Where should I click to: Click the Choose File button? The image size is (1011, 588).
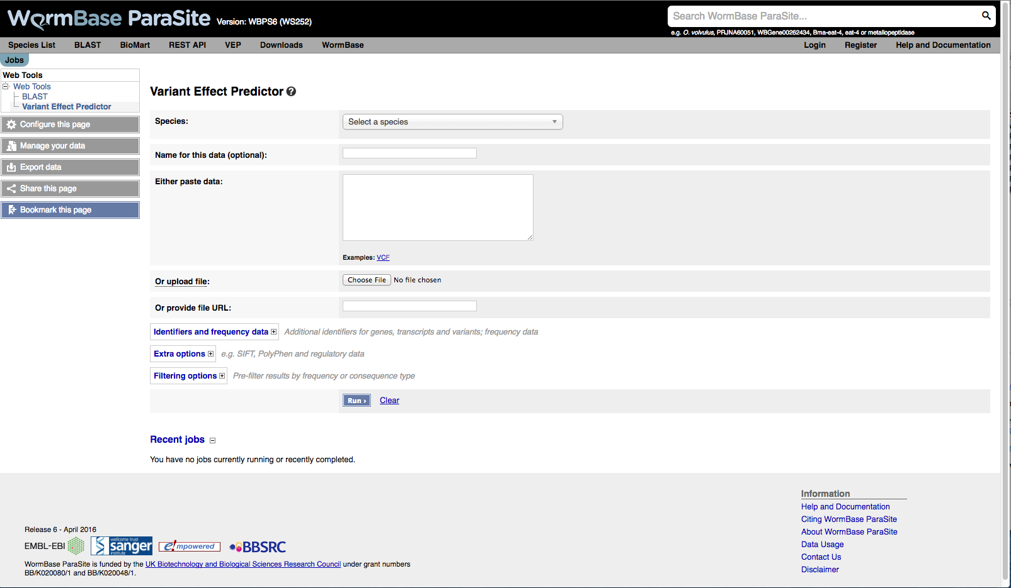(x=367, y=280)
